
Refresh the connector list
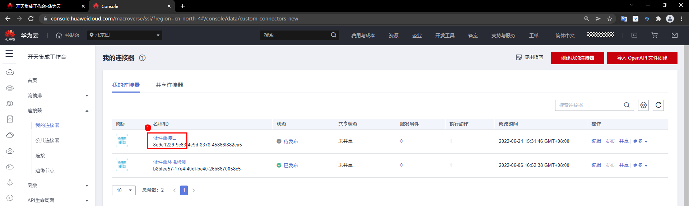(x=658, y=105)
